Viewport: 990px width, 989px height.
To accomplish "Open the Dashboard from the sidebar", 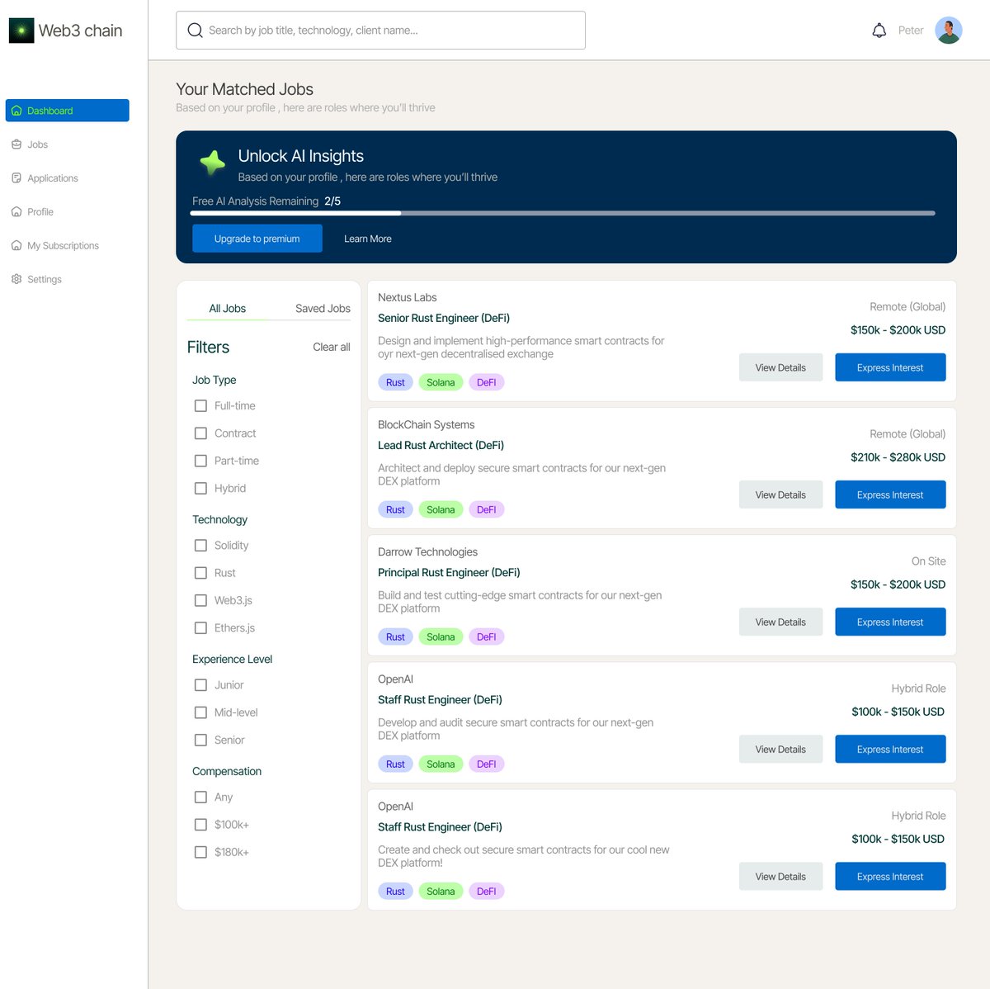I will pos(18,110).
